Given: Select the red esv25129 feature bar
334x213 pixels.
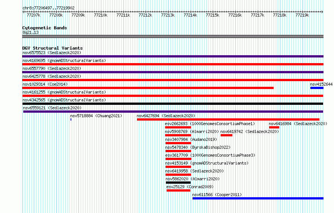Looking at the screenshot, I should [x=178, y=190].
